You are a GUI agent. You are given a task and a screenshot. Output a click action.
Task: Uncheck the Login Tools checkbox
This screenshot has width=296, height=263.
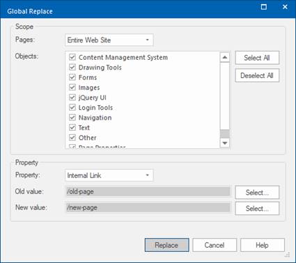tap(72, 107)
